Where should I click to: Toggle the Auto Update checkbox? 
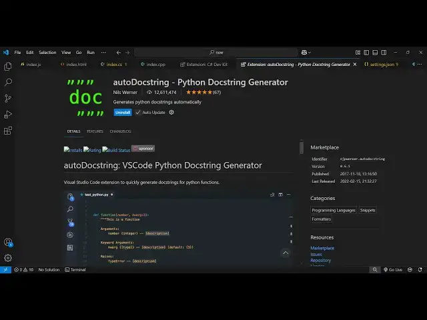[138, 113]
